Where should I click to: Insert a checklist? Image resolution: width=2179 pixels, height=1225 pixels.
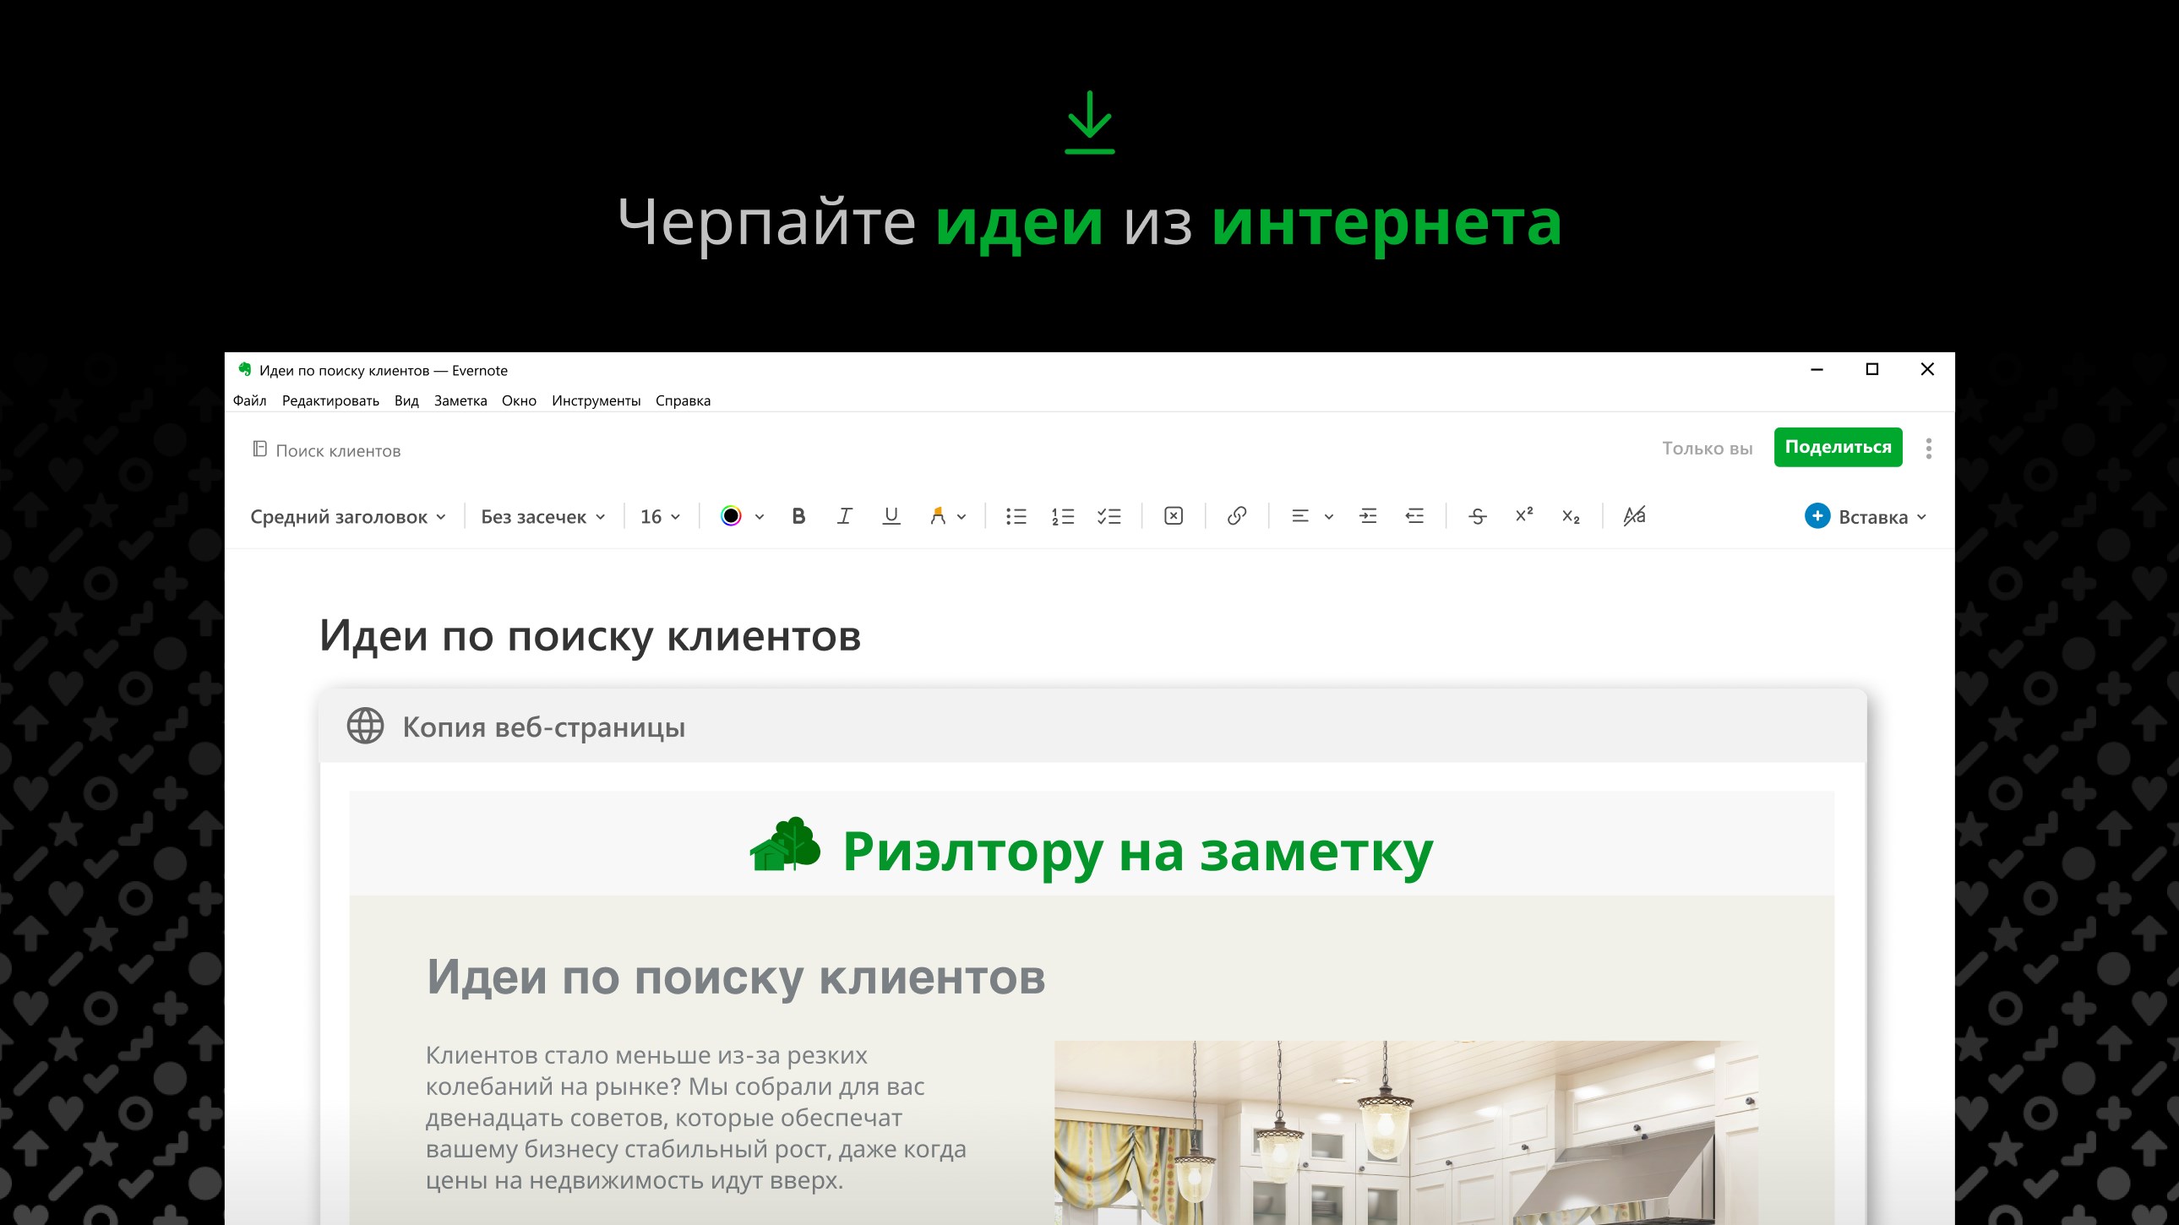(1109, 516)
